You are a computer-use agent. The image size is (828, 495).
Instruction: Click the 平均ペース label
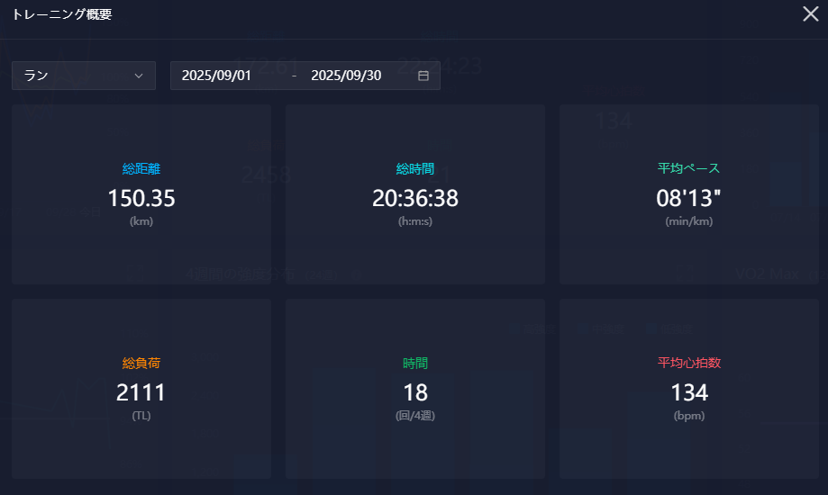689,168
